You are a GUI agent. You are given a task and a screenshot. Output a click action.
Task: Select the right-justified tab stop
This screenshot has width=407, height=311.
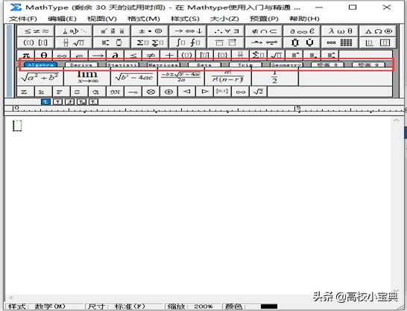pyautogui.click(x=69, y=102)
